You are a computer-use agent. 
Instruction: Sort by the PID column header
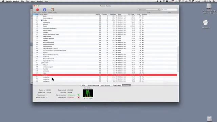coord(36,14)
